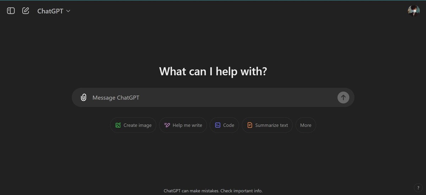The image size is (426, 195).
Task: Start a new chat with the pencil icon
Action: pos(26,11)
